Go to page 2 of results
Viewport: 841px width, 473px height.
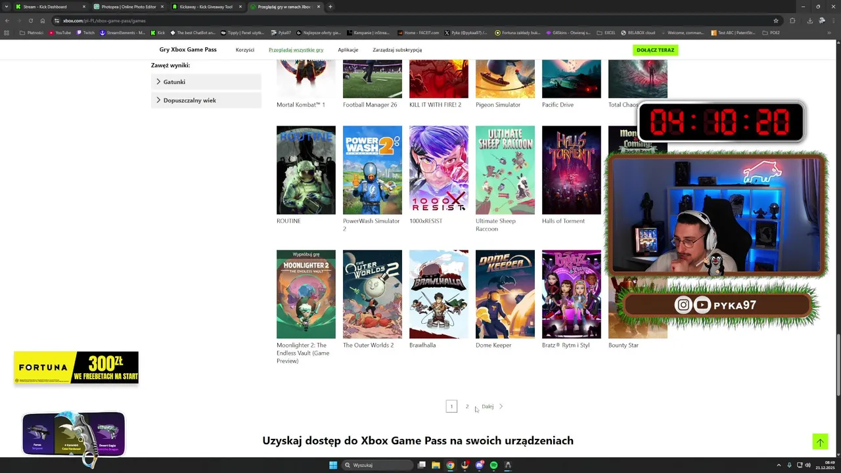(x=467, y=407)
